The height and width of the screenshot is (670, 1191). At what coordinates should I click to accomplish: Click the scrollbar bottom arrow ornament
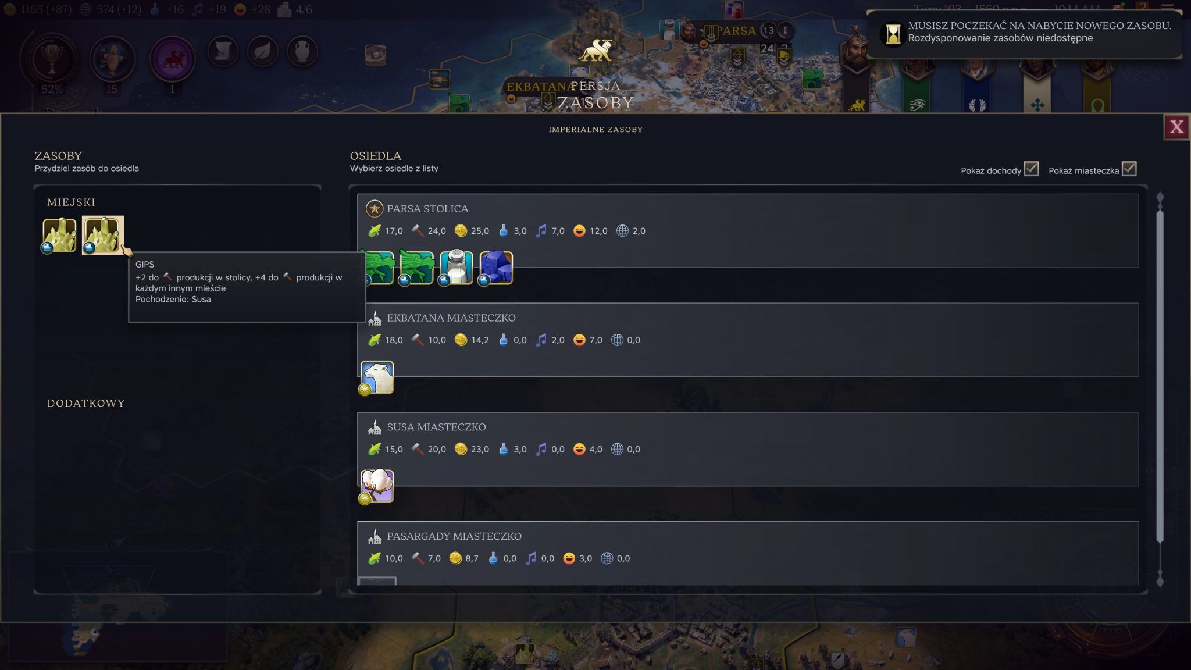(x=1160, y=579)
